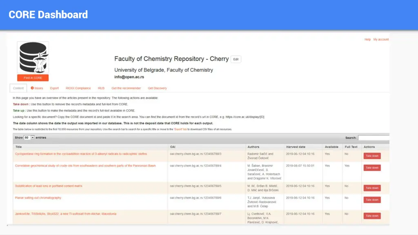Screen dimensions: 418x235
Task: Click the CORE Dashboard title
Action: 48,15
